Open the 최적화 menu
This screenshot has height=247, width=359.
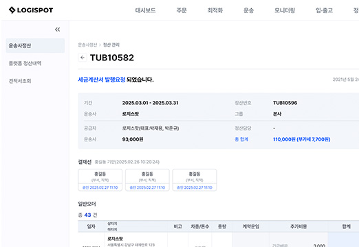click(215, 10)
